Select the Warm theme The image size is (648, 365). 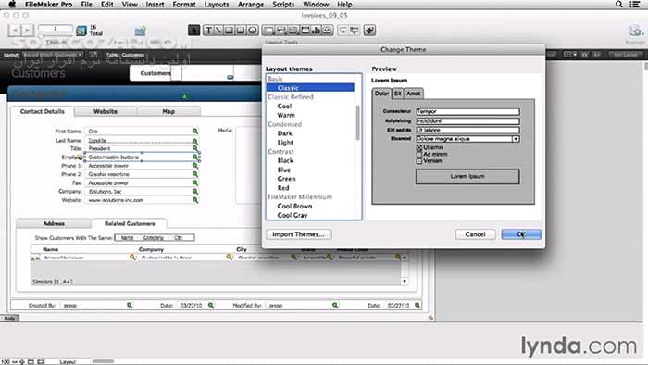pyautogui.click(x=286, y=115)
